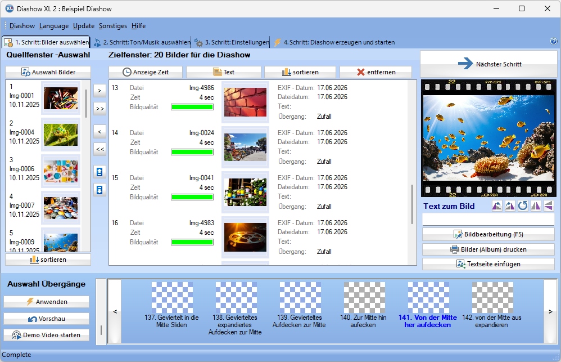Select source image Img-0004 frog thumbnail
The image size is (561, 362).
pyautogui.click(x=61, y=135)
